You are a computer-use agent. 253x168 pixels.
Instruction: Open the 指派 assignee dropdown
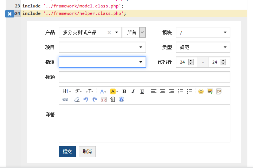tap(102, 62)
